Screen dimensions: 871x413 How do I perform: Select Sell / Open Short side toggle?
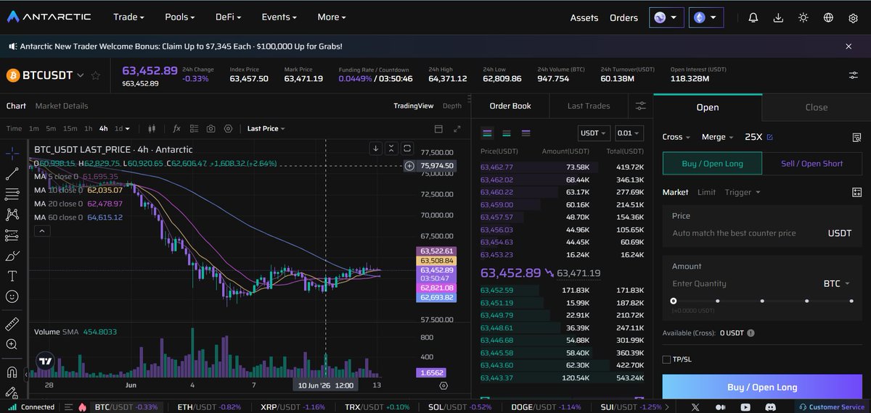(811, 163)
